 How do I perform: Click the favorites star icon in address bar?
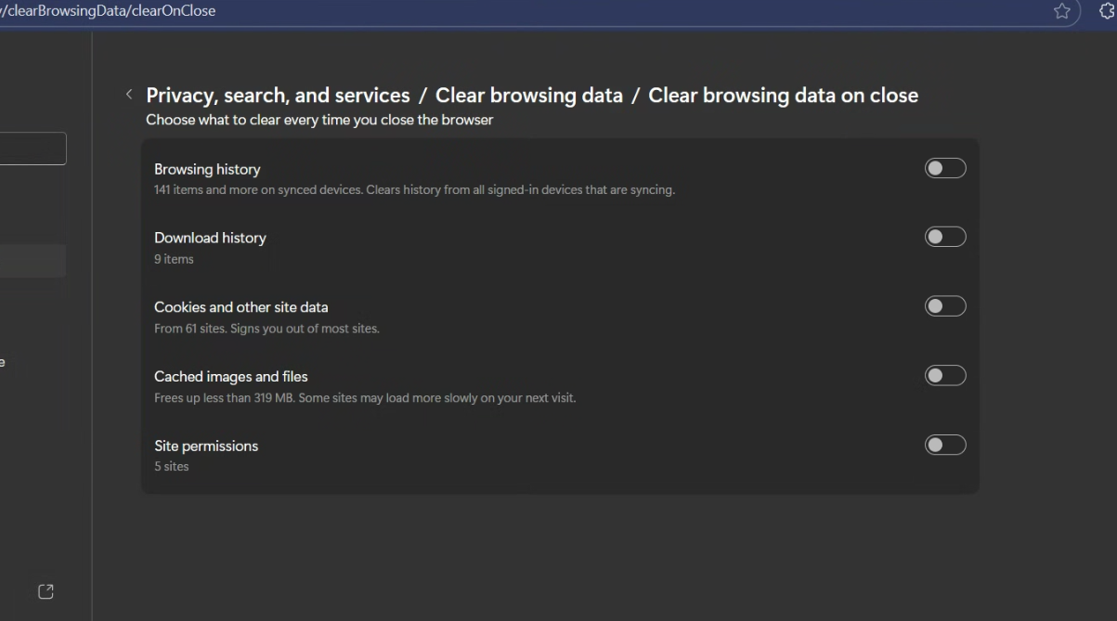tap(1062, 11)
